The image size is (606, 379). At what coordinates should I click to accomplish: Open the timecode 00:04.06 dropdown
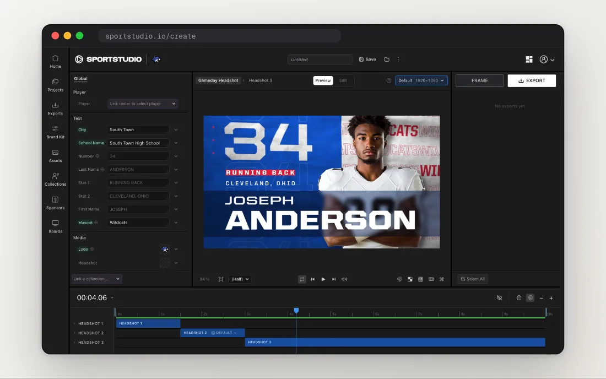pyautogui.click(x=112, y=298)
